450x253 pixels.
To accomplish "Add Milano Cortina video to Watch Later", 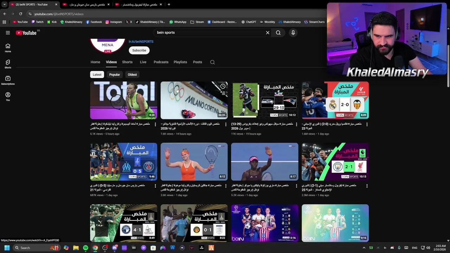I will coord(223,86).
